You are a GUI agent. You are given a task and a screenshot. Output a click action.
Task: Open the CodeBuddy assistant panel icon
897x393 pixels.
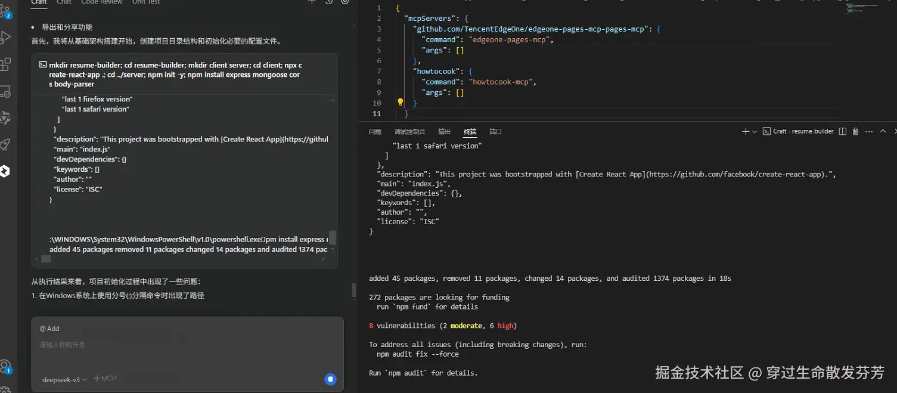coord(4,172)
